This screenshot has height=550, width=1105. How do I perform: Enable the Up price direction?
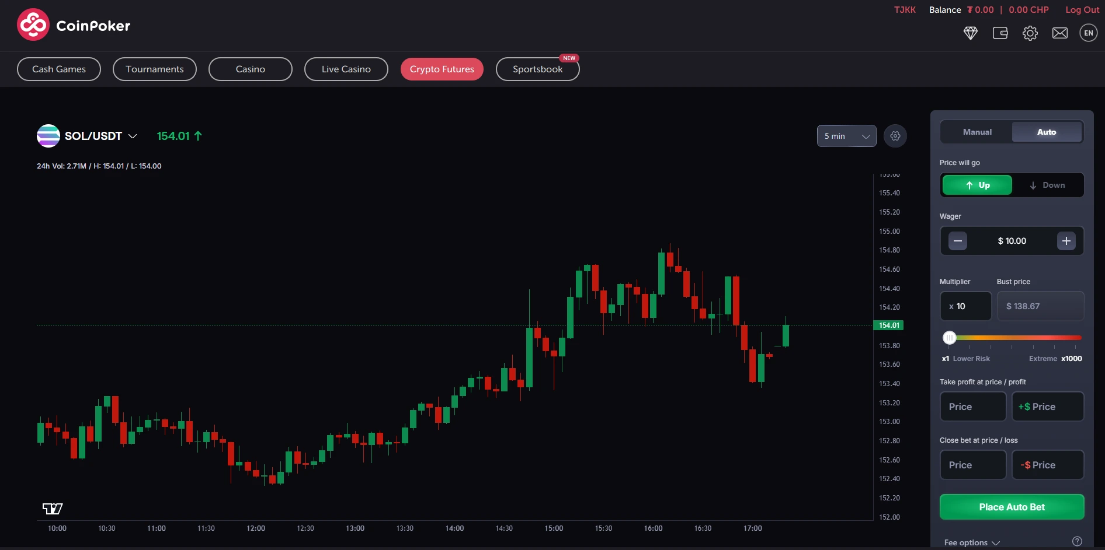coord(977,185)
